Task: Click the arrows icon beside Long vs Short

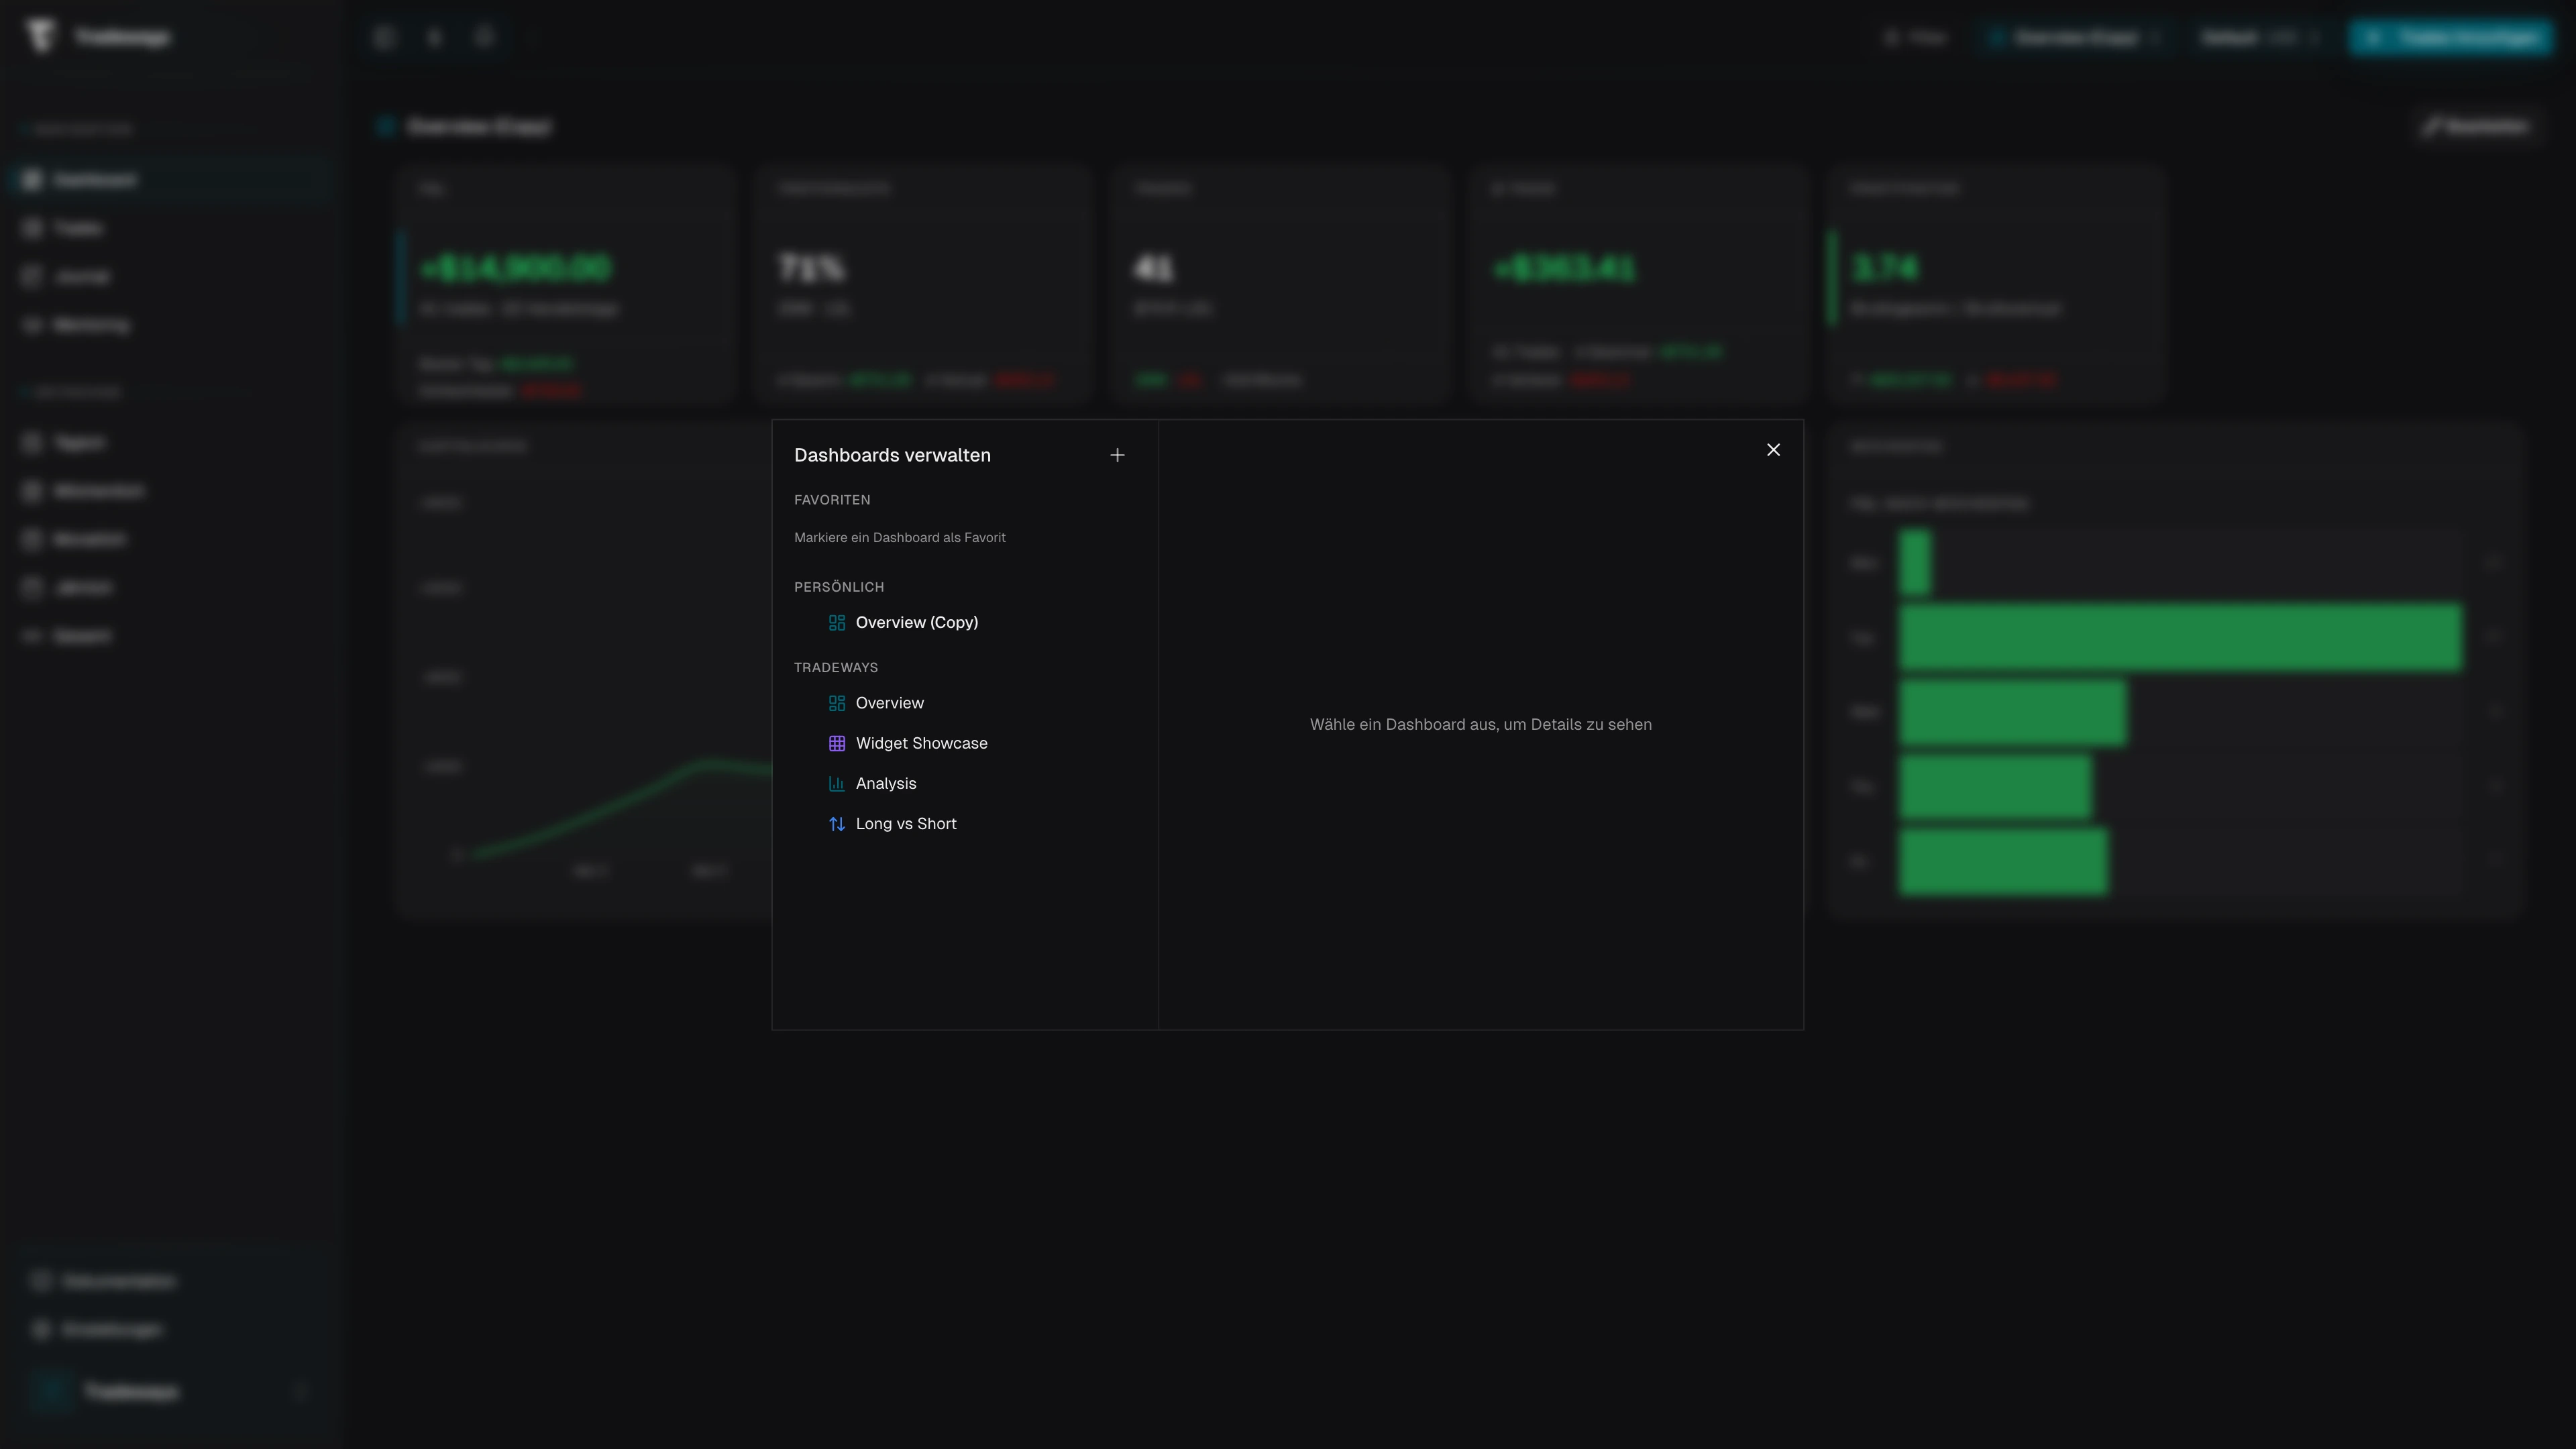Action: pyautogui.click(x=837, y=823)
